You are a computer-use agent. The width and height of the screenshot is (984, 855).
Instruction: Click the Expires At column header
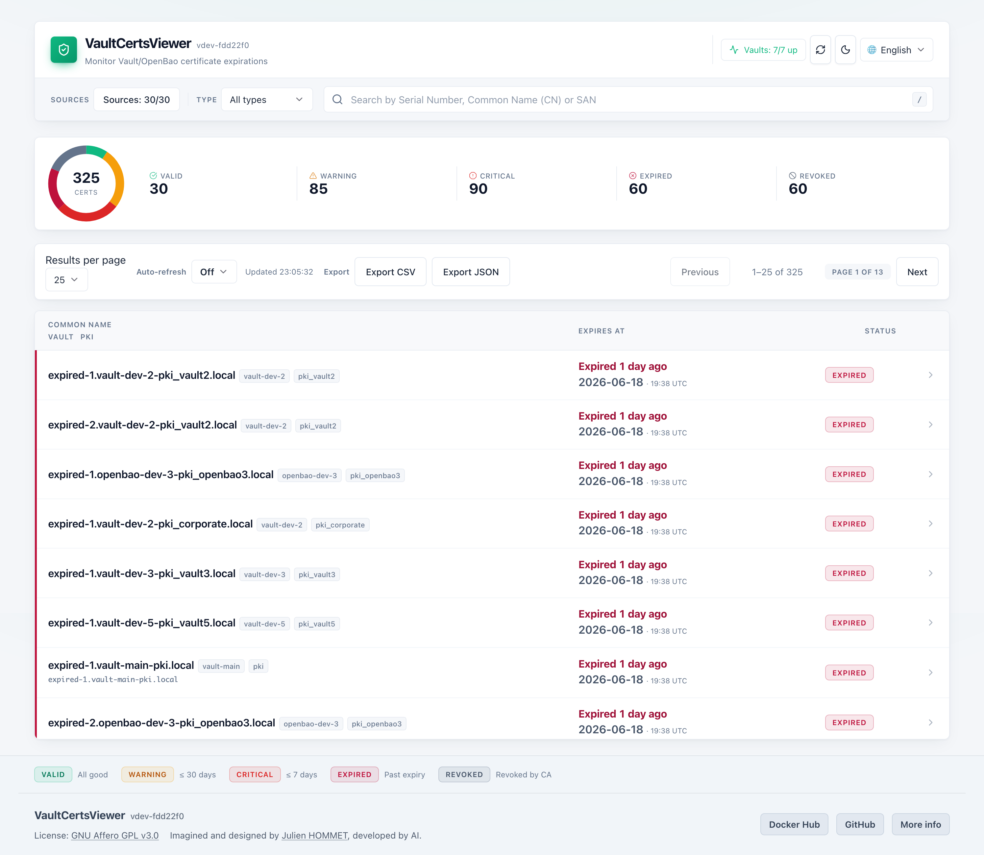pos(601,330)
